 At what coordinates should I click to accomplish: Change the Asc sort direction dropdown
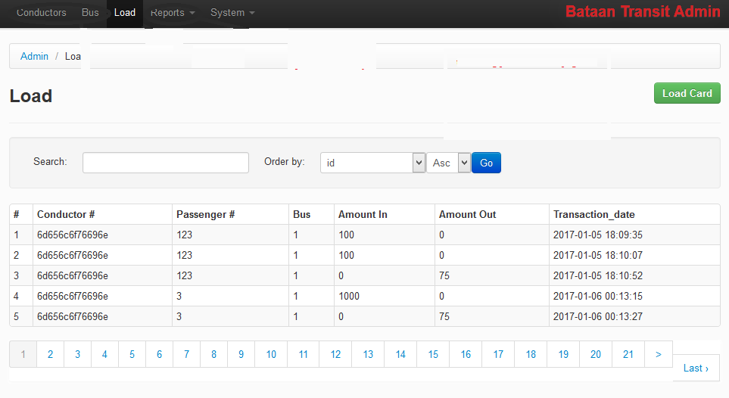coord(449,163)
